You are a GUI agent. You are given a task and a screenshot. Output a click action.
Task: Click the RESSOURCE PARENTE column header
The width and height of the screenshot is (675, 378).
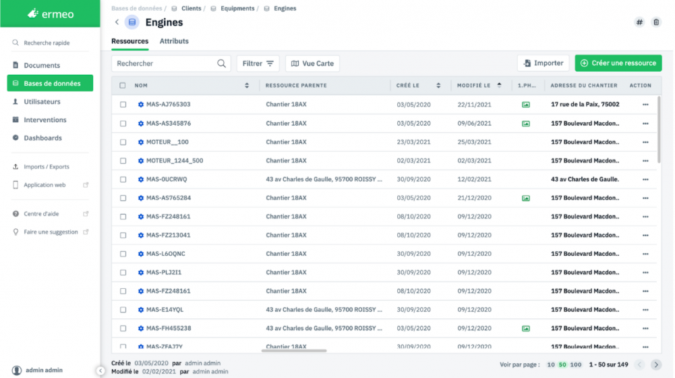click(x=296, y=86)
